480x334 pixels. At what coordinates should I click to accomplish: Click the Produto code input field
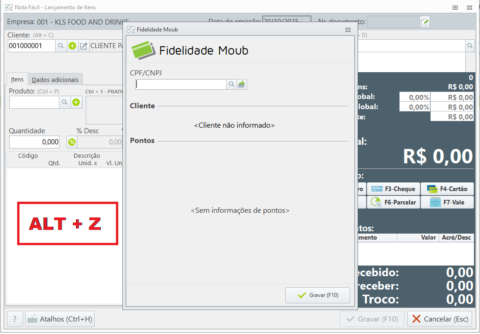point(34,102)
